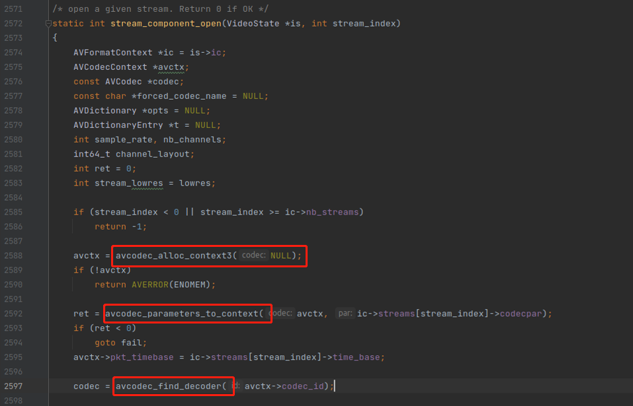Click line number 2597 in the gutter

13,386
